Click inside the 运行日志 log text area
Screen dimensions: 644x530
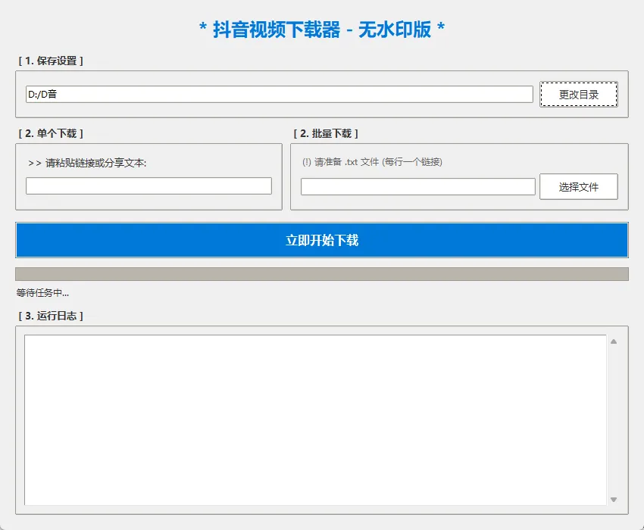(x=315, y=420)
